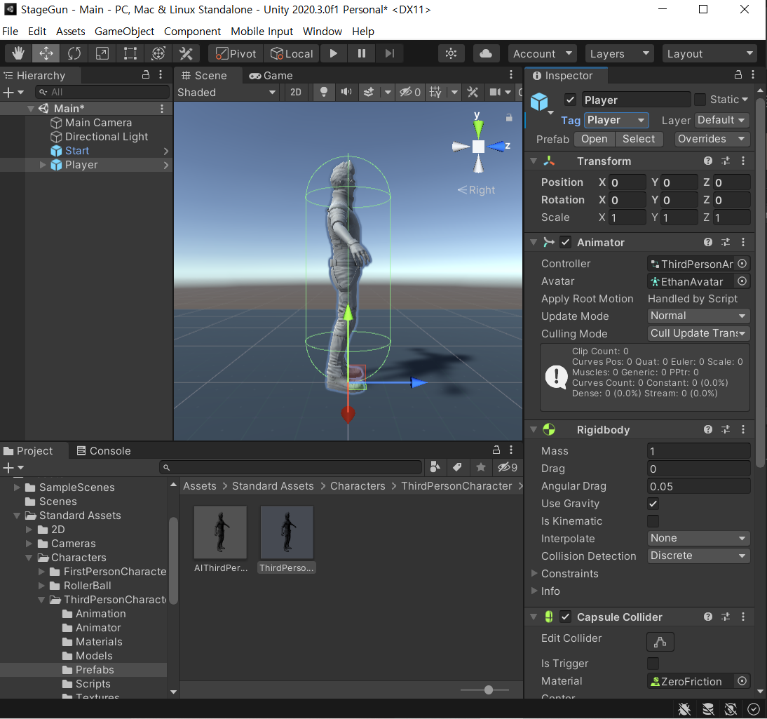The width and height of the screenshot is (767, 719).
Task: Open Interpolate None dropdown
Action: pos(698,539)
